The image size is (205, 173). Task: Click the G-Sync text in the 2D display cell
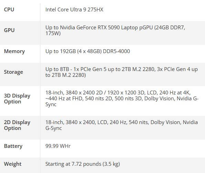pyautogui.click(x=54, y=128)
